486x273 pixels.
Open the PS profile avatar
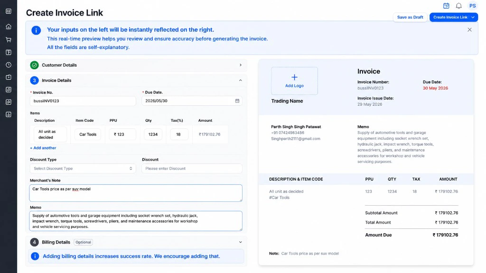click(x=472, y=6)
